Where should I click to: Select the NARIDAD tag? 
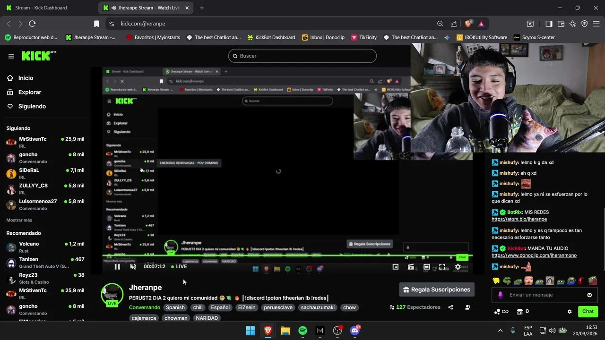point(207,318)
